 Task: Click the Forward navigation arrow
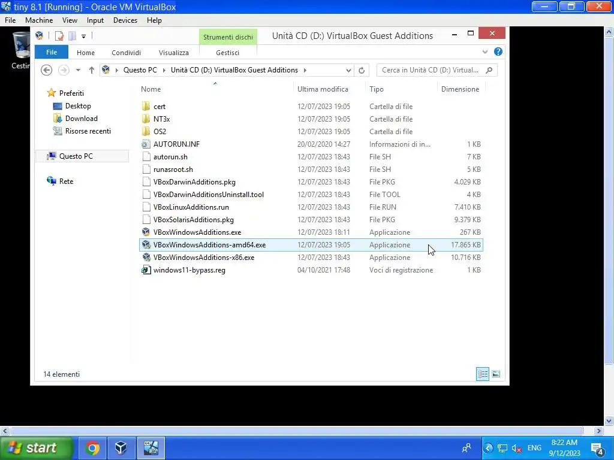point(64,70)
